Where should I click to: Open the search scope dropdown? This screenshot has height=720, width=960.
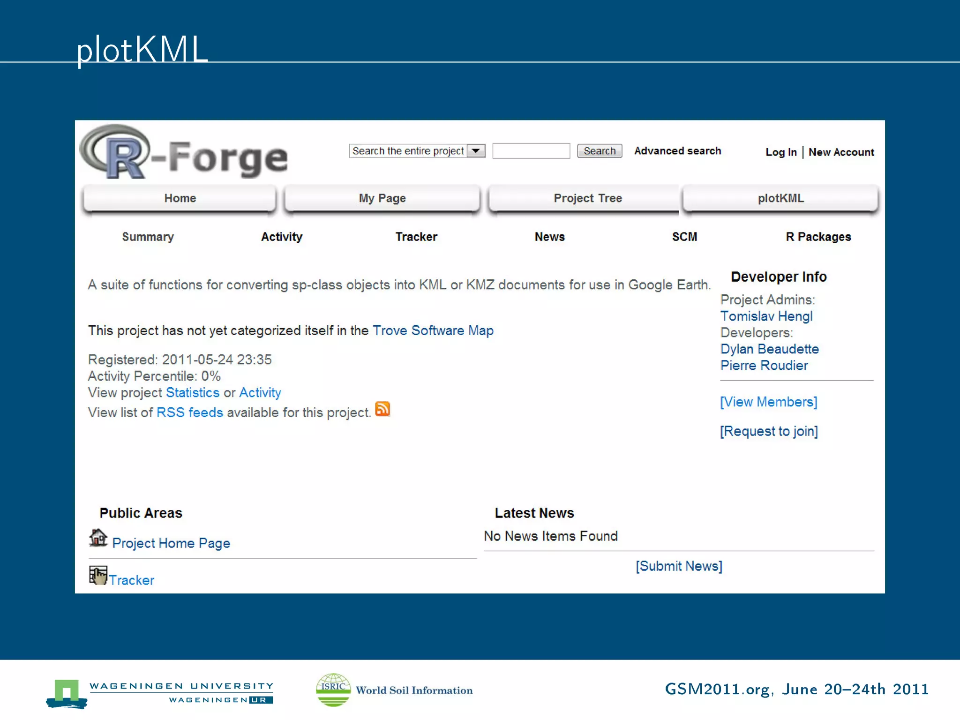tap(417, 151)
